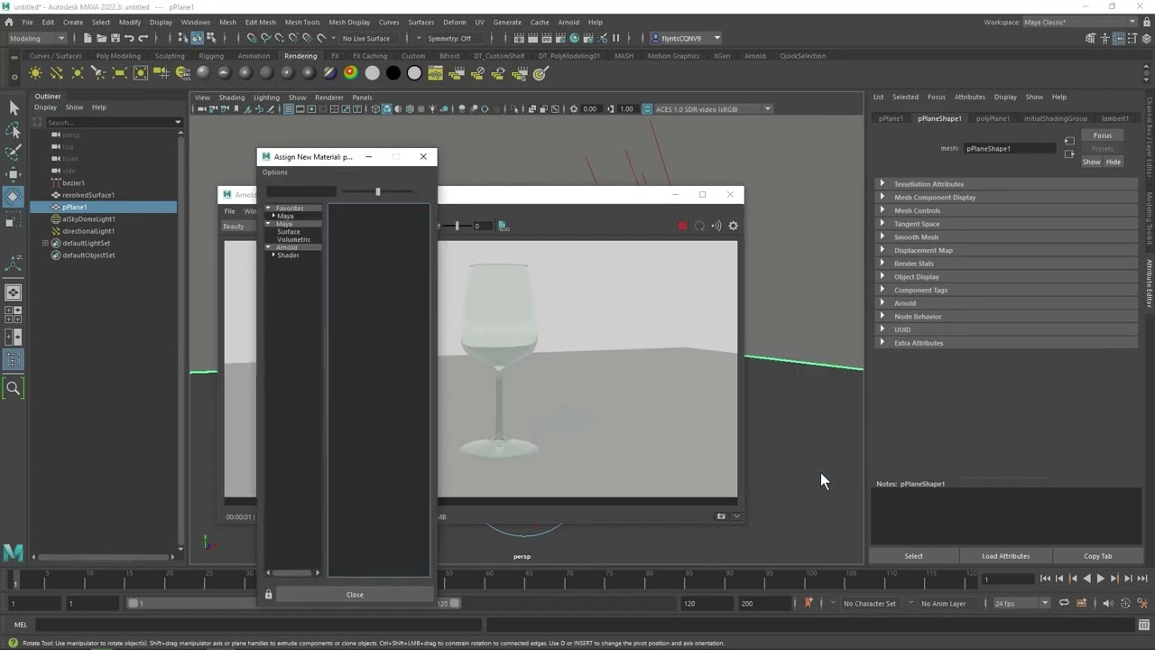Click the exposure slider in Arnold RenderView
The height and width of the screenshot is (650, 1155).
(x=457, y=226)
